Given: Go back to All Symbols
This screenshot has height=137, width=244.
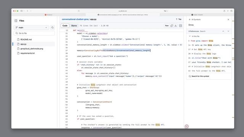Looking at the screenshot, I should pyautogui.click(x=195, y=19).
